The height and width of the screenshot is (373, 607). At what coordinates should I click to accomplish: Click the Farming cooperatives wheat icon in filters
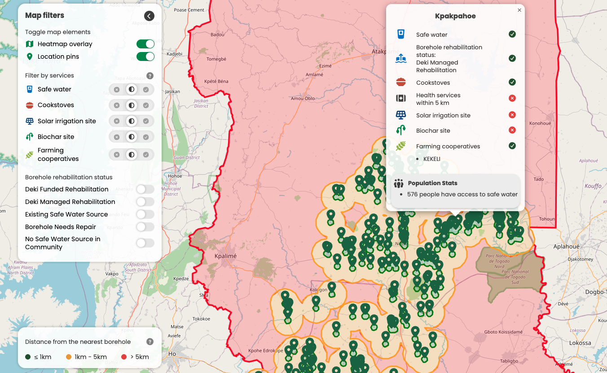30,155
